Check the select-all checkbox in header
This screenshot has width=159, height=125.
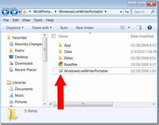(x=54, y=36)
